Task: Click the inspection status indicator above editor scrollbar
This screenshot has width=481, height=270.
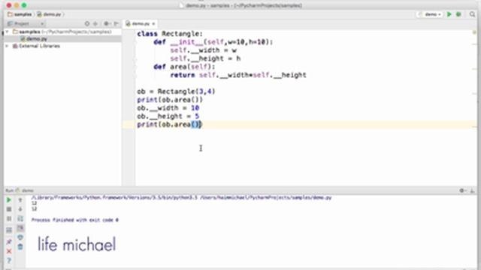Action: point(474,32)
